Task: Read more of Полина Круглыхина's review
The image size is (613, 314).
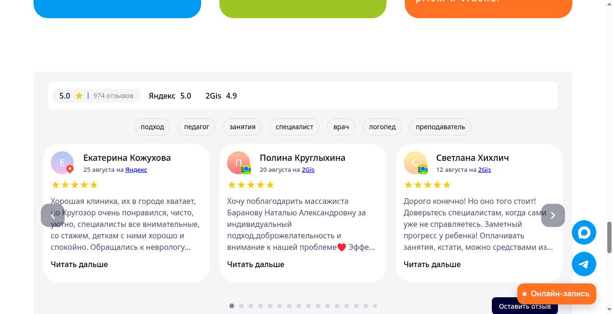Action: click(255, 264)
